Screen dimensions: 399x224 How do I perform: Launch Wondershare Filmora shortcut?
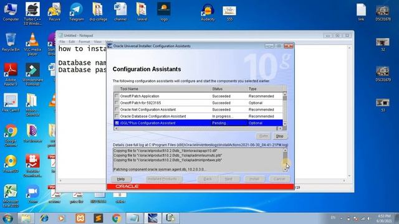pyautogui.click(x=32, y=75)
